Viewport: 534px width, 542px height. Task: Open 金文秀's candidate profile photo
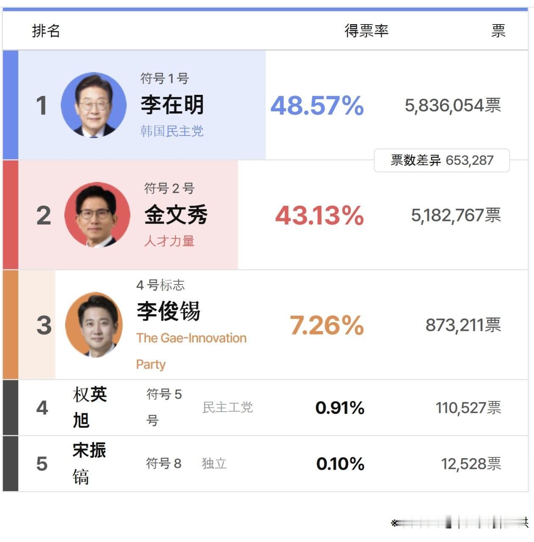[97, 215]
